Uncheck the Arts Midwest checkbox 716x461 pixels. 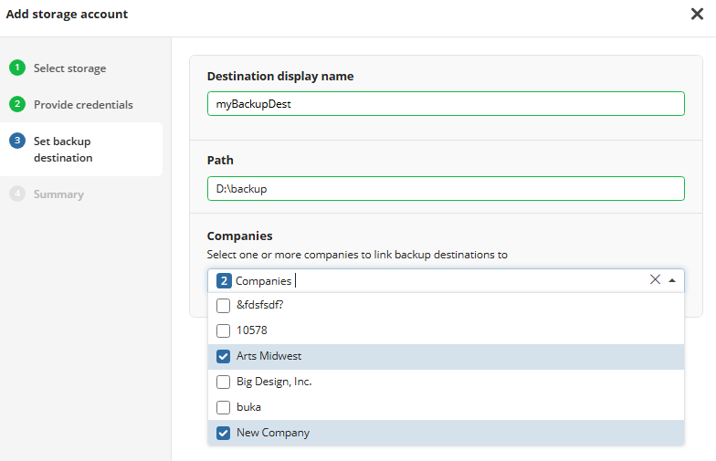pyautogui.click(x=223, y=356)
